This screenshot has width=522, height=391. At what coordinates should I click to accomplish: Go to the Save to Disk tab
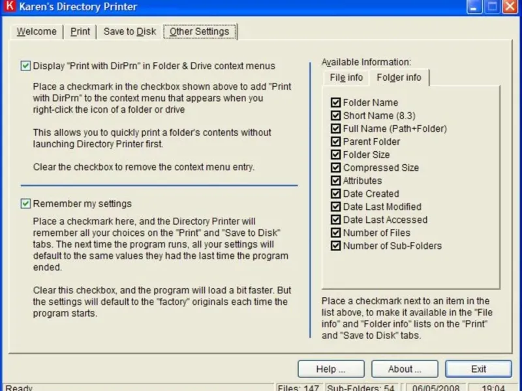point(129,31)
